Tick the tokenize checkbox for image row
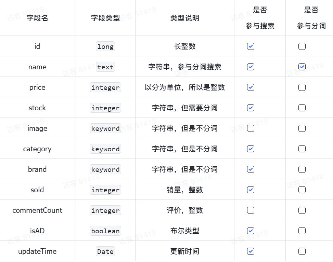 click(302, 128)
